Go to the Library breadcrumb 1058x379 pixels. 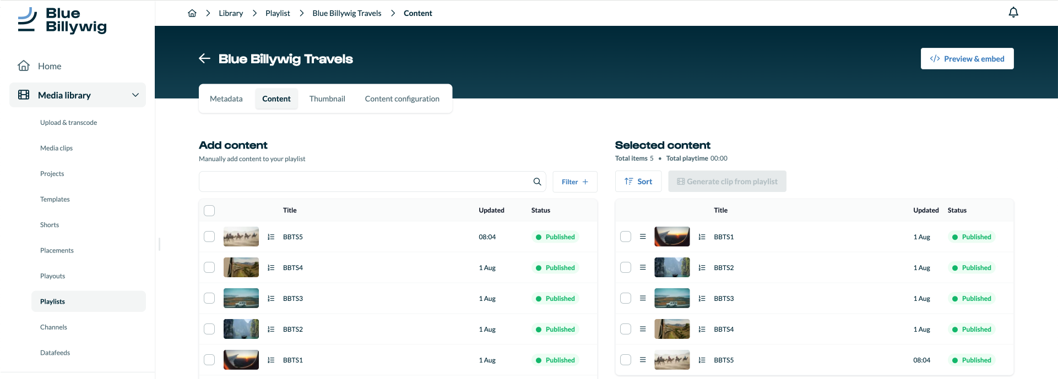tap(231, 13)
